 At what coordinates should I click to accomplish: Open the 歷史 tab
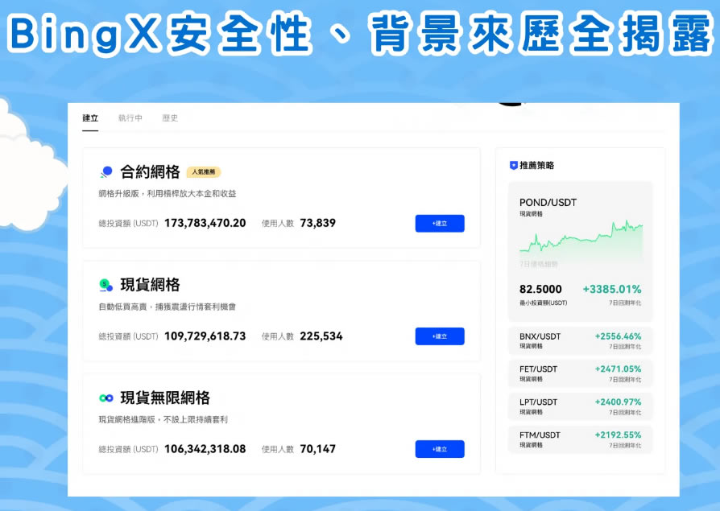(x=171, y=117)
